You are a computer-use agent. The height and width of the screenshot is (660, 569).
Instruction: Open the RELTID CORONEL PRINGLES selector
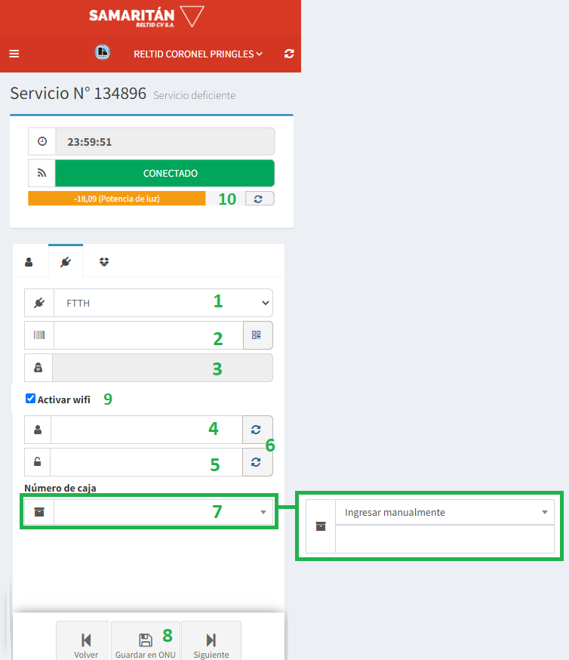point(198,54)
